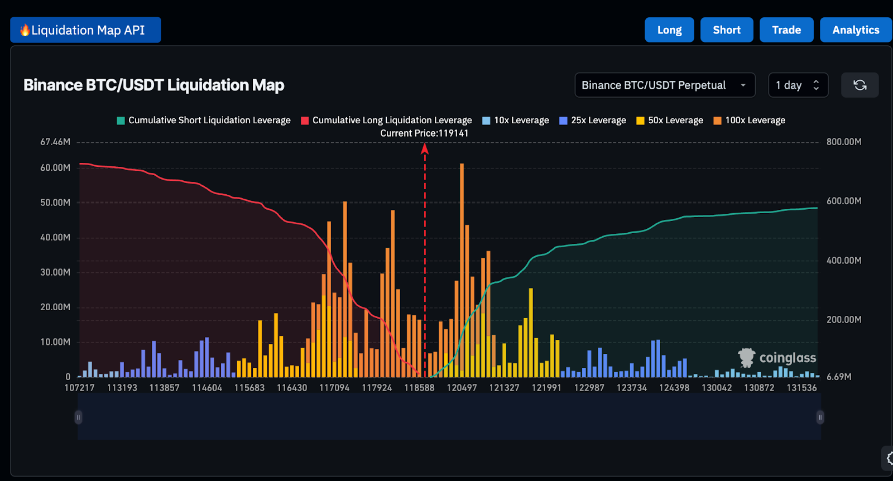
Task: Refresh the liquidation map
Action: (860, 85)
